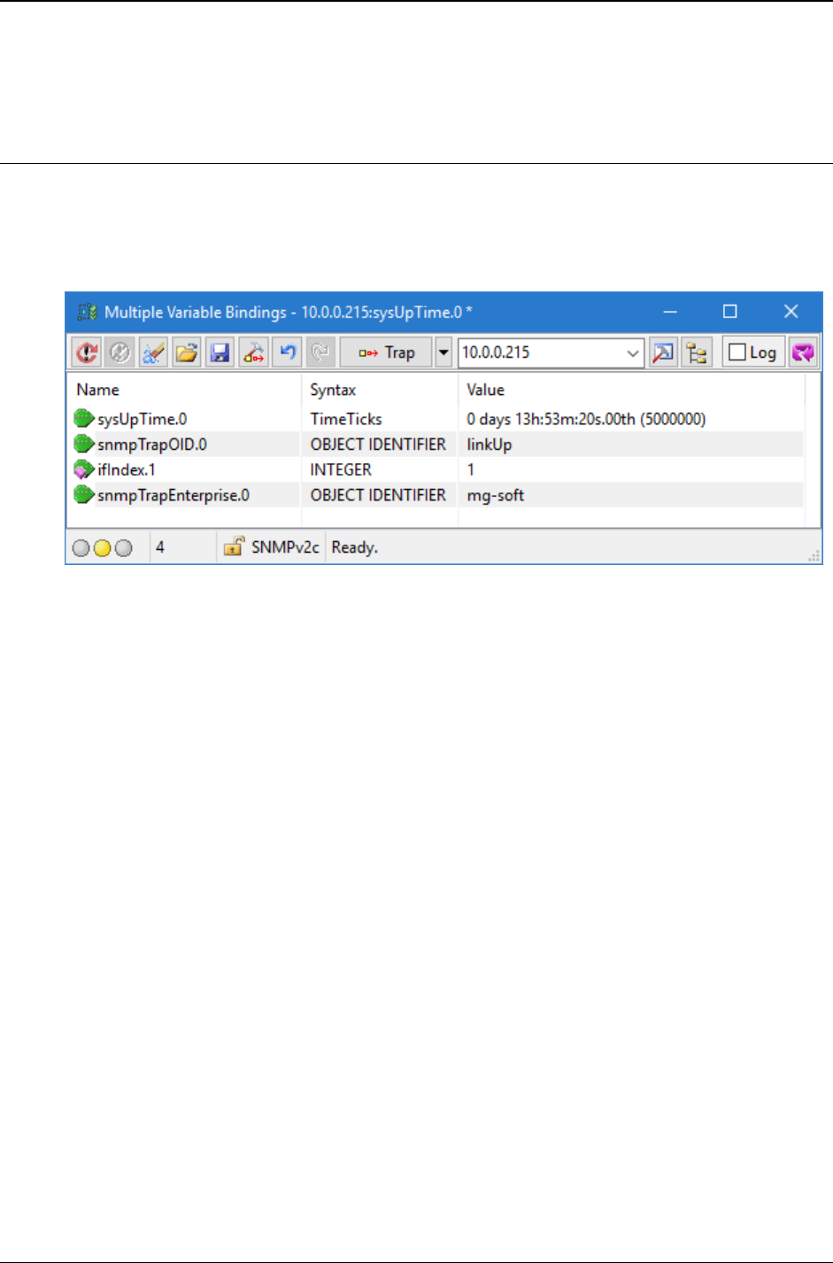This screenshot has width=833, height=1263.
Task: Close the Multiple Variable Bindings window
Action: [791, 312]
